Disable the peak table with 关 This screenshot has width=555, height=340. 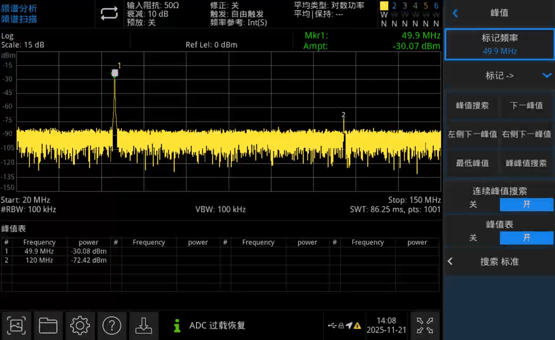[473, 238]
